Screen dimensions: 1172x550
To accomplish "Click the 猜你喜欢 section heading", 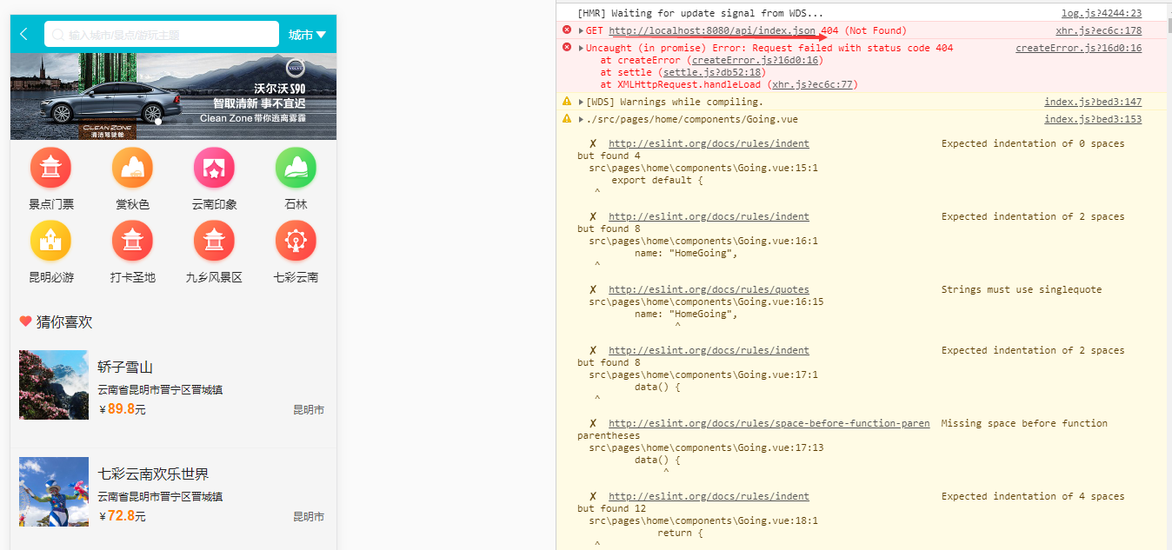I will tap(64, 321).
